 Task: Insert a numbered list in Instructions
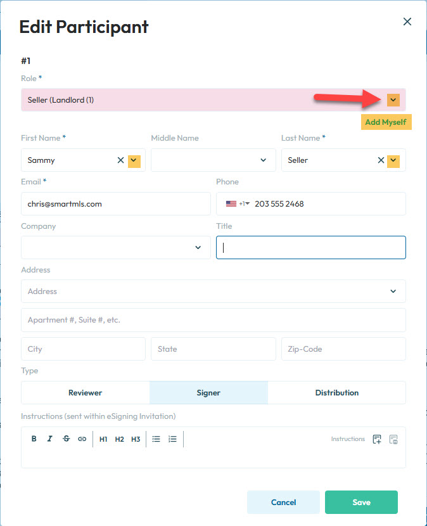172,439
